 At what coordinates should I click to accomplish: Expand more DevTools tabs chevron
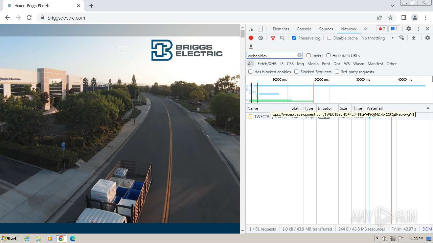pos(365,29)
